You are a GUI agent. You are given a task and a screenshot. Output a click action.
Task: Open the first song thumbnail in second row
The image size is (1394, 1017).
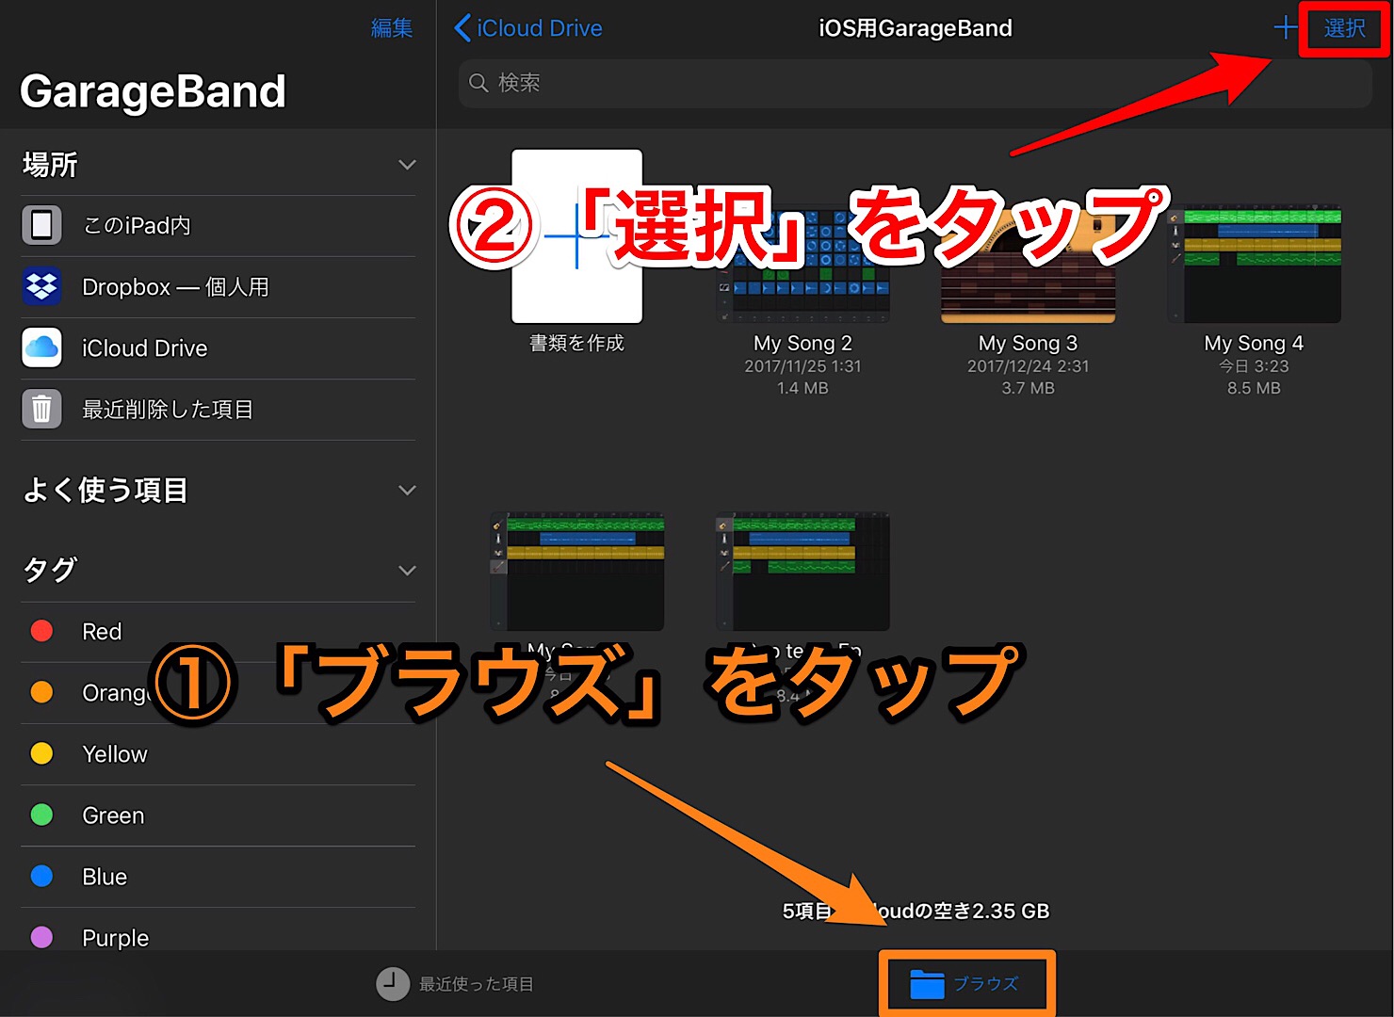pos(576,572)
